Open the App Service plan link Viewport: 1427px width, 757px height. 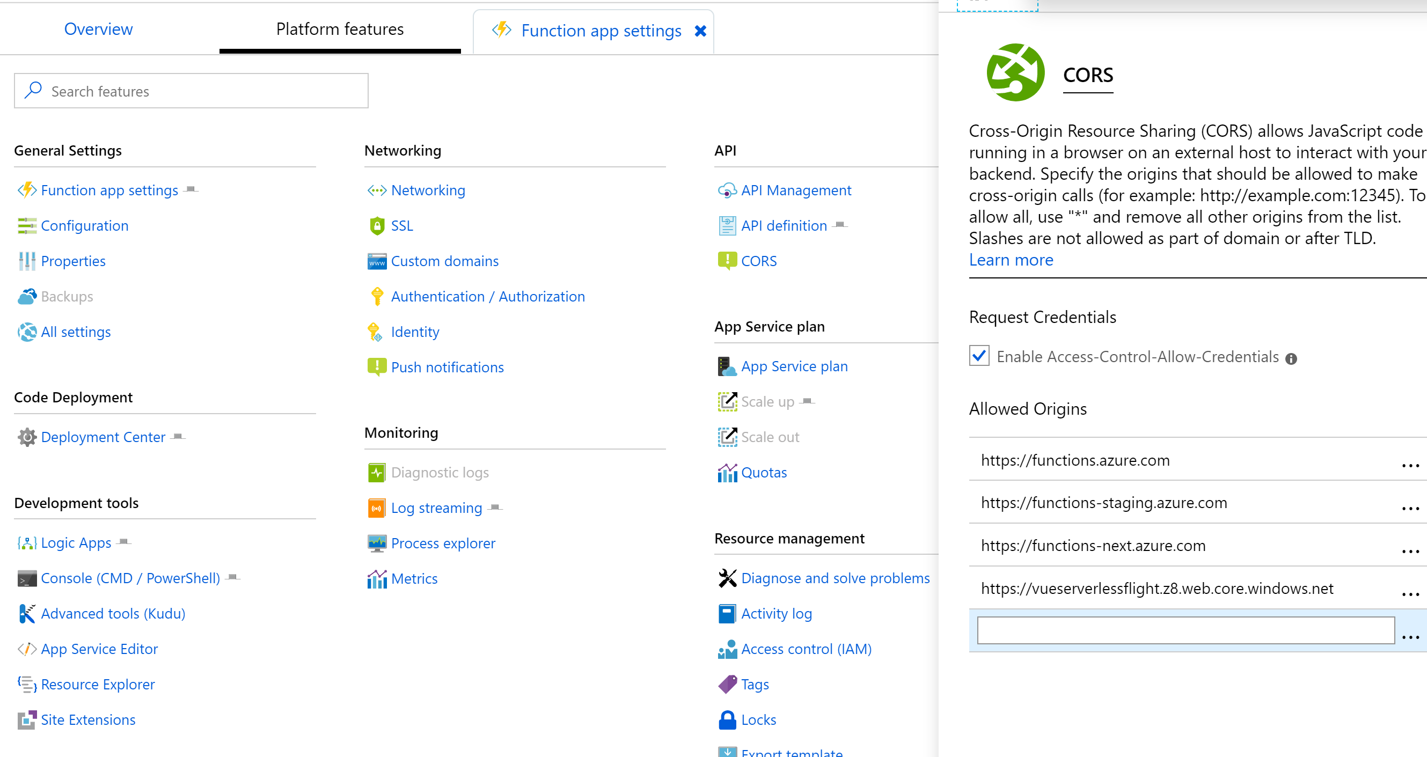(x=794, y=366)
